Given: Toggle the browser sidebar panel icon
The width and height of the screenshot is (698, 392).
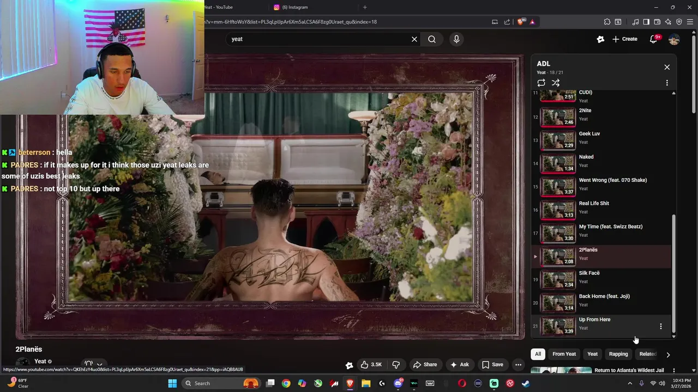Looking at the screenshot, I should point(646,22).
